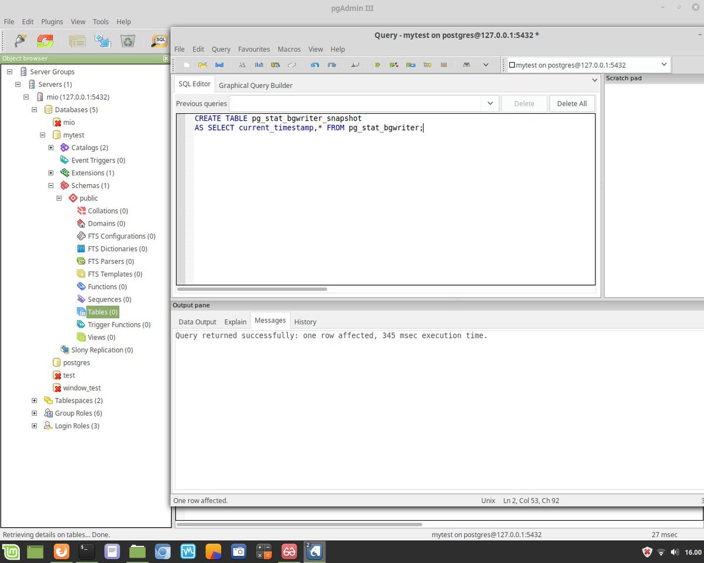The height and width of the screenshot is (563, 704).
Task: Open the pgAdmin app from the taskbar
Action: 314,551
